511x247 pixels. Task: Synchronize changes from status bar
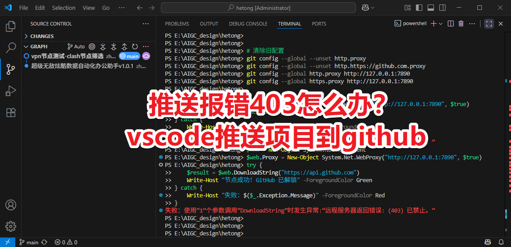(44, 242)
